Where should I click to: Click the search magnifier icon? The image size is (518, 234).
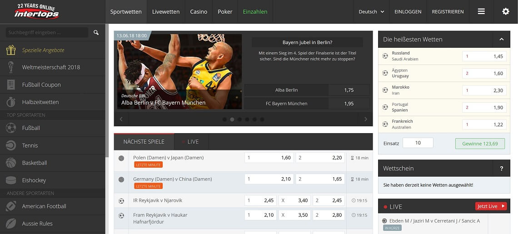pyautogui.click(x=96, y=32)
